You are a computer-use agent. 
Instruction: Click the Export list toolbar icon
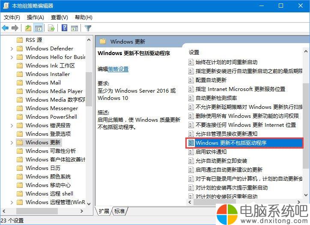(51, 28)
